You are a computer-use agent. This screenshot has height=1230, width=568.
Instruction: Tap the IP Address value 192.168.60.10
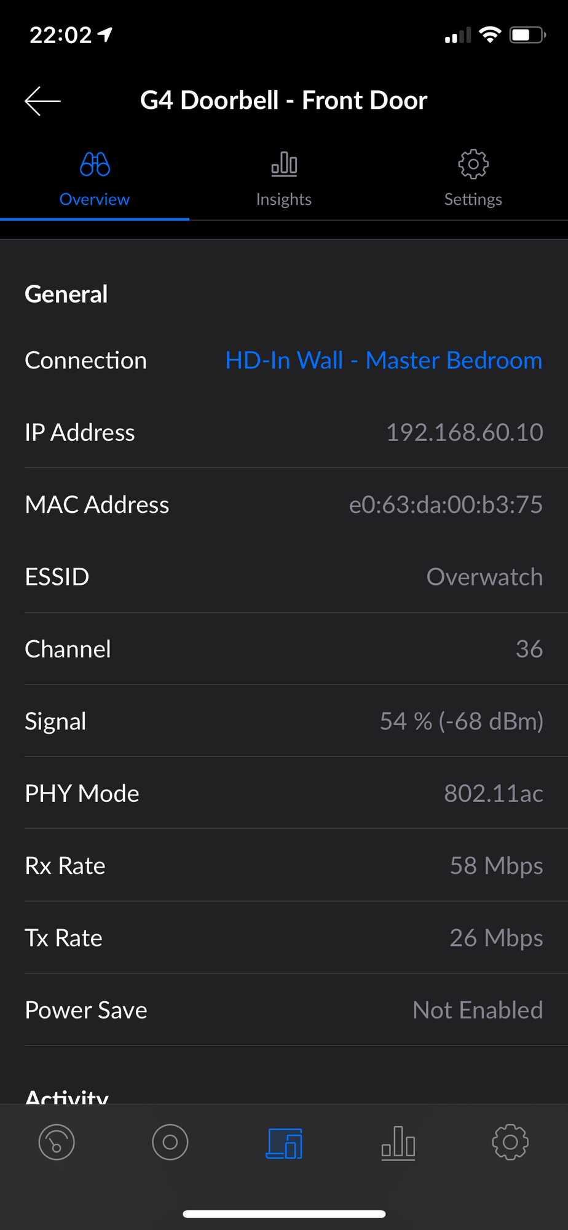click(464, 432)
